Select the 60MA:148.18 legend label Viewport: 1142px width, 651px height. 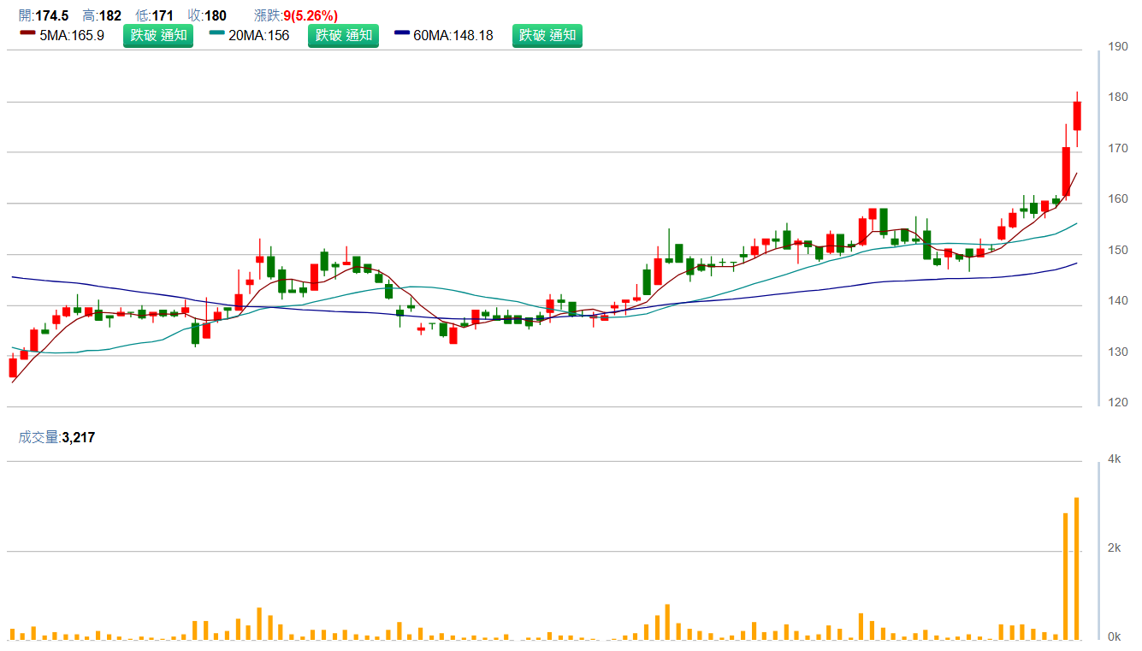[453, 36]
